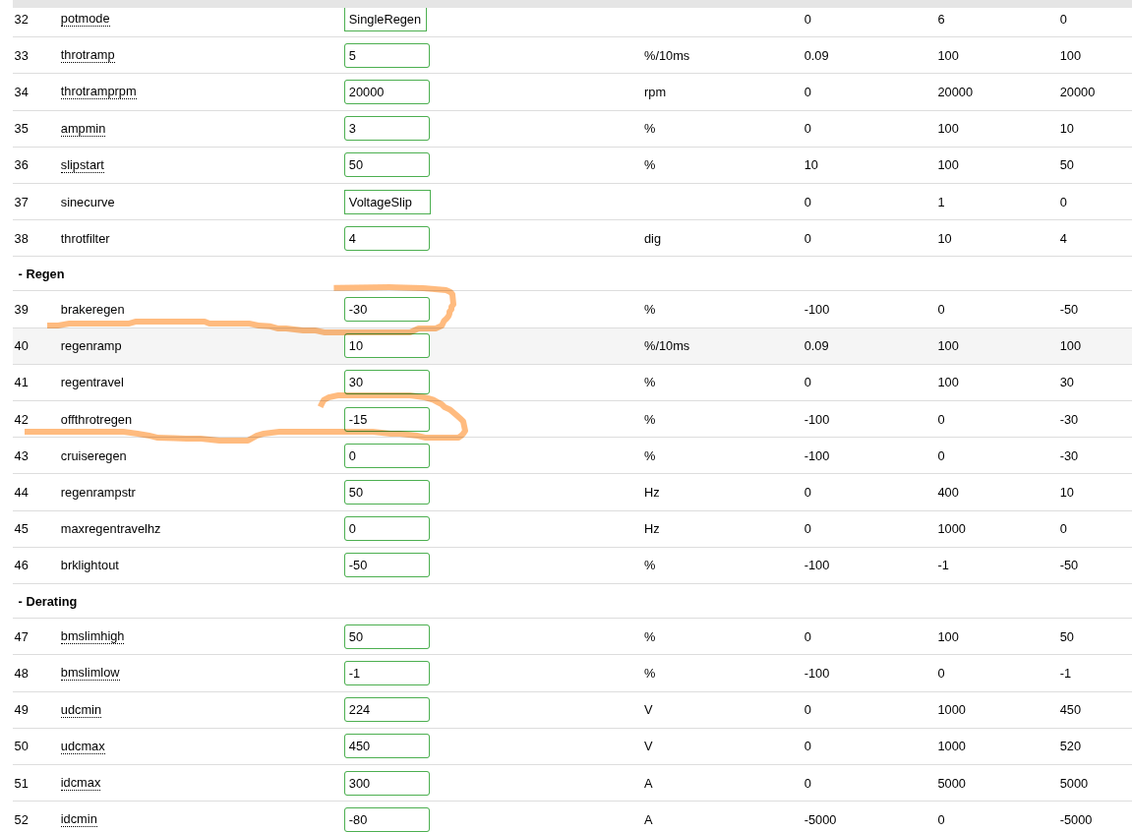Focus the regenramp input box
This screenshot has height=832, width=1132.
387,345
